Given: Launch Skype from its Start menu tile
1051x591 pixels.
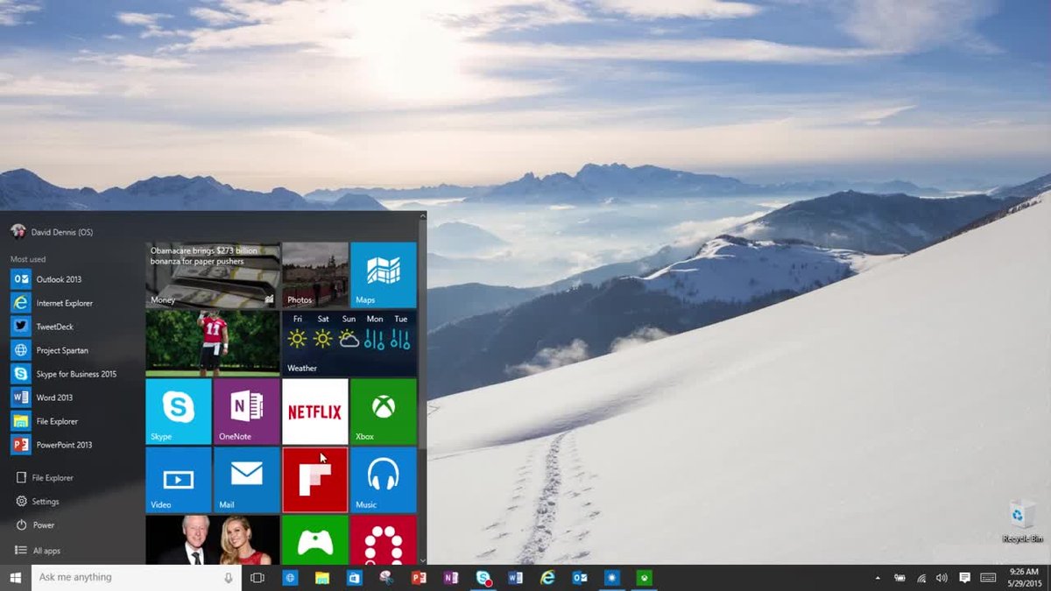Looking at the screenshot, I should pyautogui.click(x=178, y=412).
